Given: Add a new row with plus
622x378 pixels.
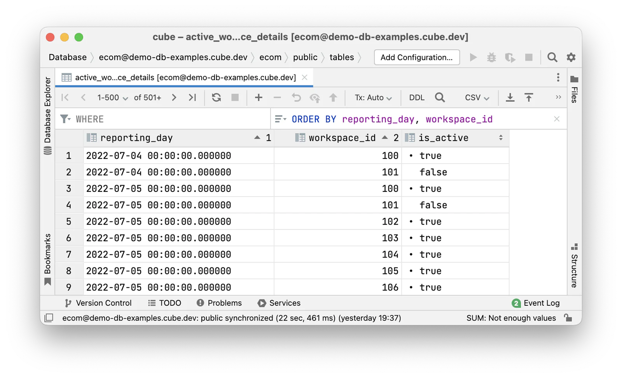Looking at the screenshot, I should click(x=259, y=98).
